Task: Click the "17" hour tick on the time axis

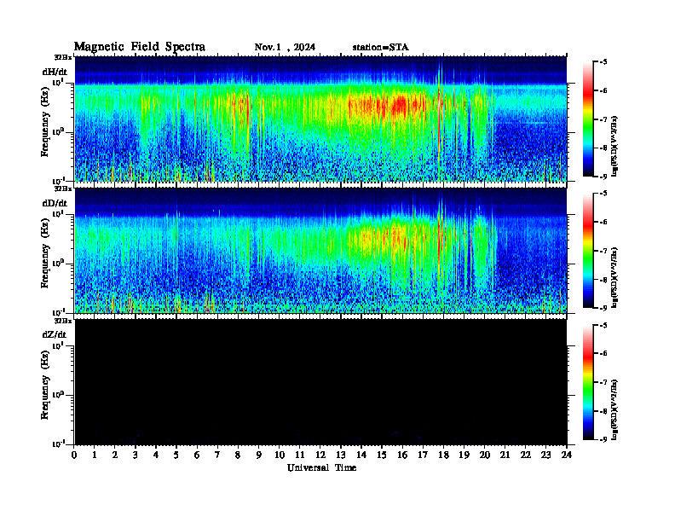Action: [x=423, y=455]
